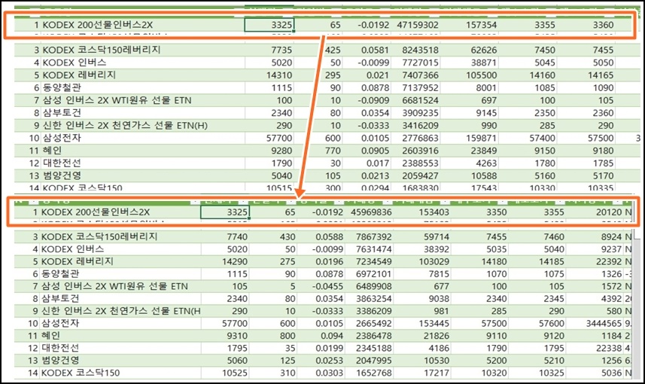Click the change-rate cell 0.0905
Viewport: 645px width, 384px height.
click(x=366, y=151)
